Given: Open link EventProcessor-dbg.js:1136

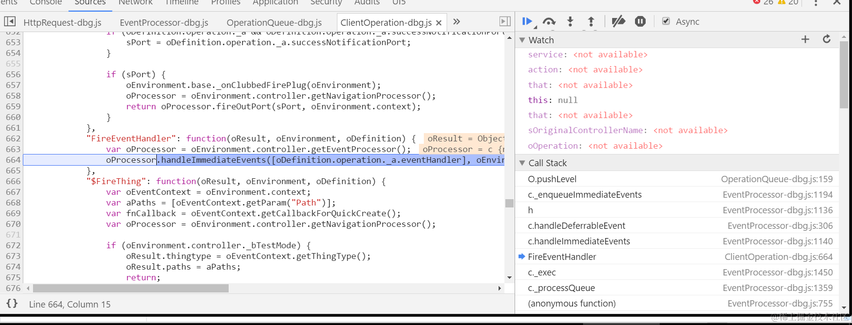Looking at the screenshot, I should click(778, 210).
